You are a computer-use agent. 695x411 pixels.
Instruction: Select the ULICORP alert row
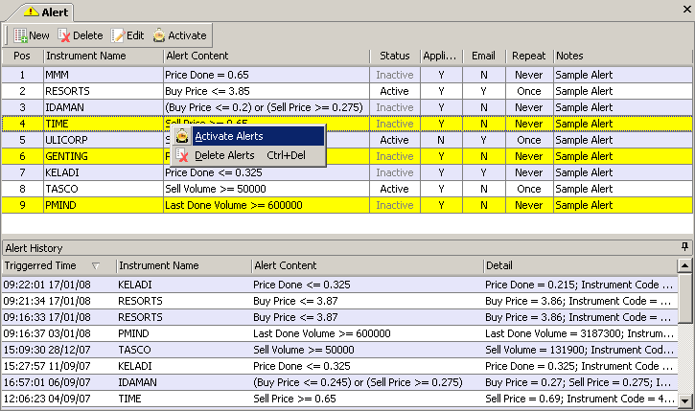[347, 140]
